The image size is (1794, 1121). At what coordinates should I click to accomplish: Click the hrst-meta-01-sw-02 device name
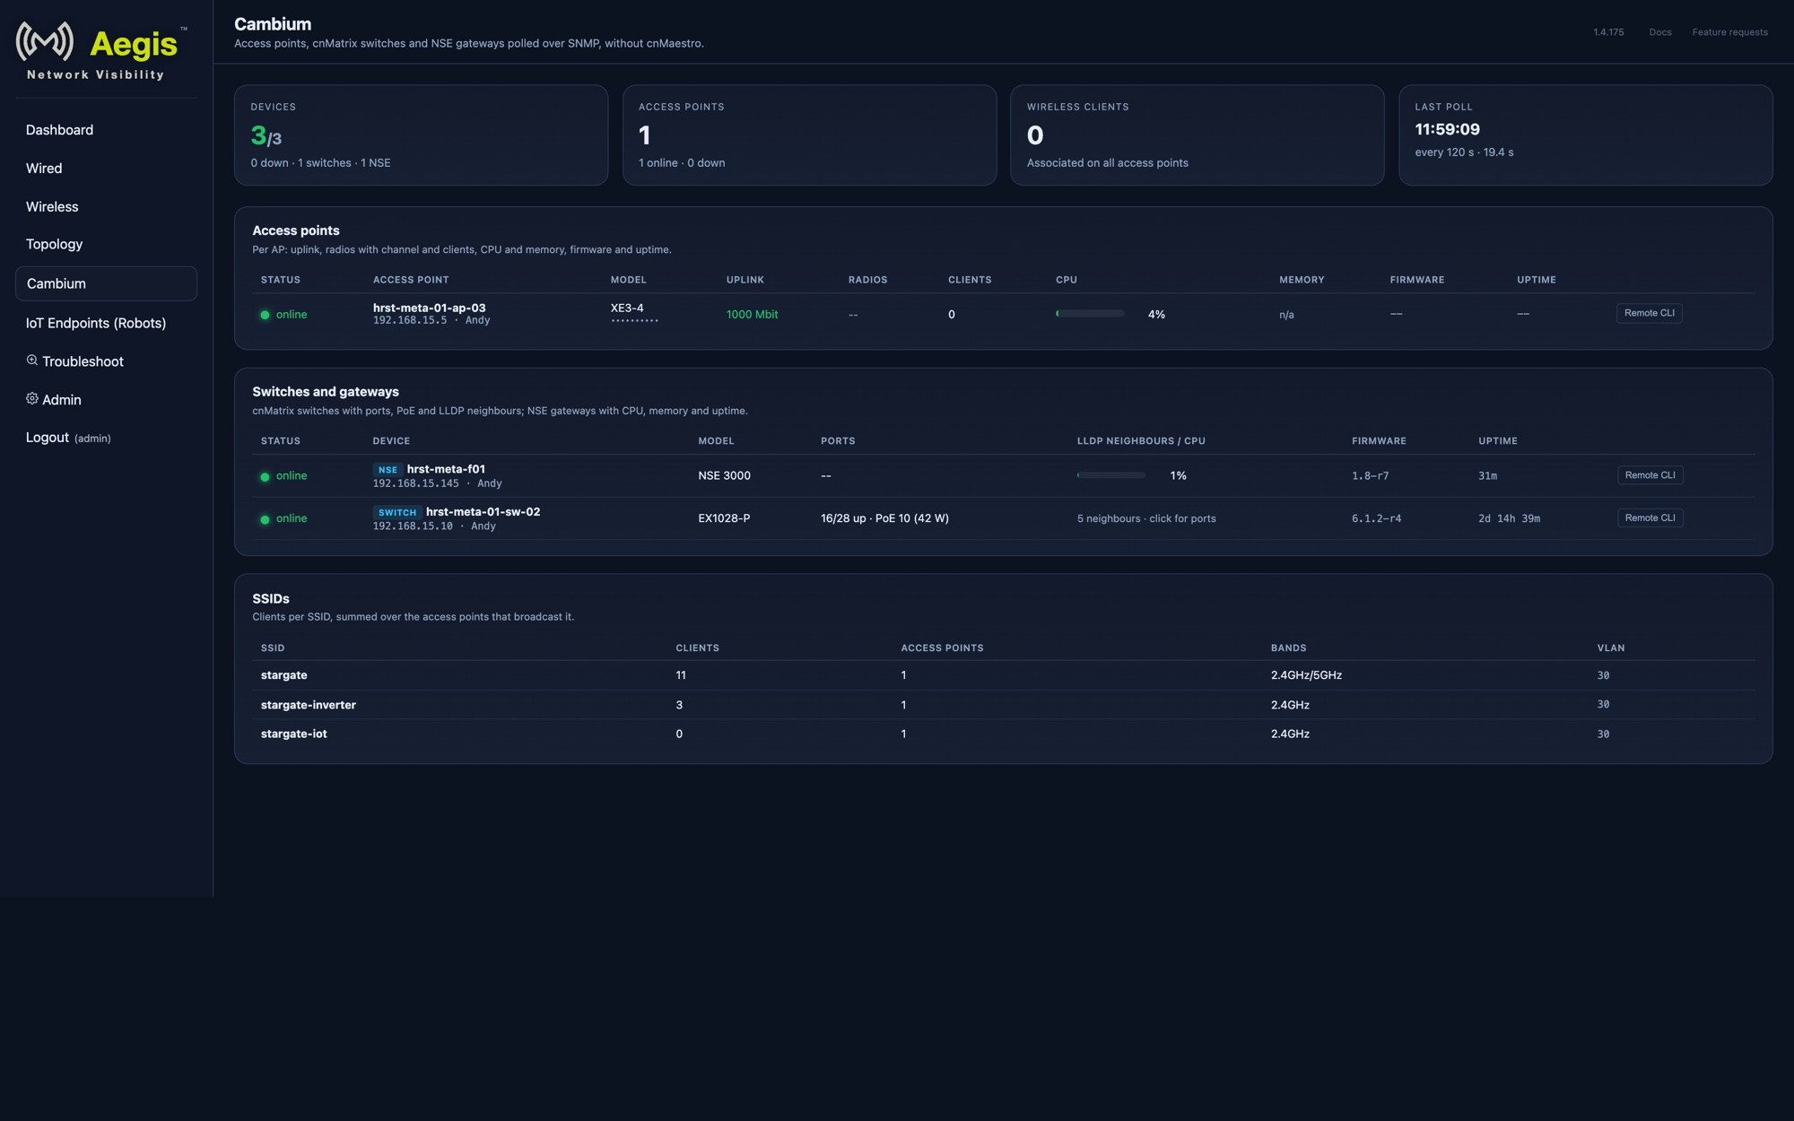[x=483, y=512]
